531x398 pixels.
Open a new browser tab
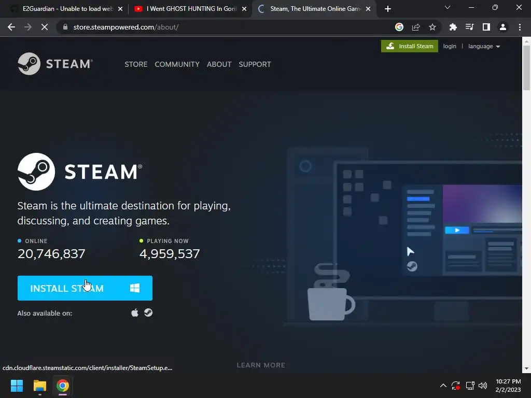388,9
